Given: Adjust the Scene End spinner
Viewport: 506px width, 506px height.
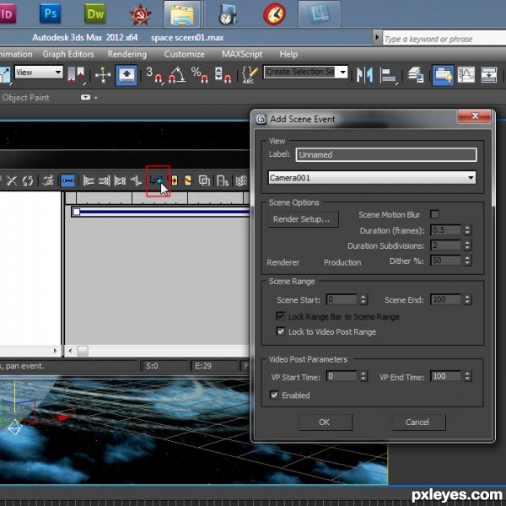Looking at the screenshot, I should [x=467, y=299].
